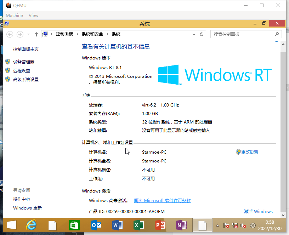Open 高级系统设置 link
Screen dimensions: 289x235
pyautogui.click(x=26, y=80)
